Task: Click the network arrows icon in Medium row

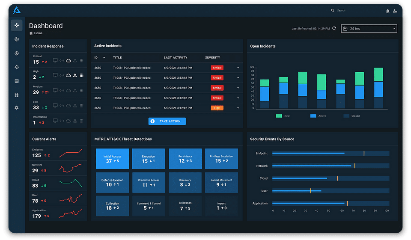Action: [62, 91]
